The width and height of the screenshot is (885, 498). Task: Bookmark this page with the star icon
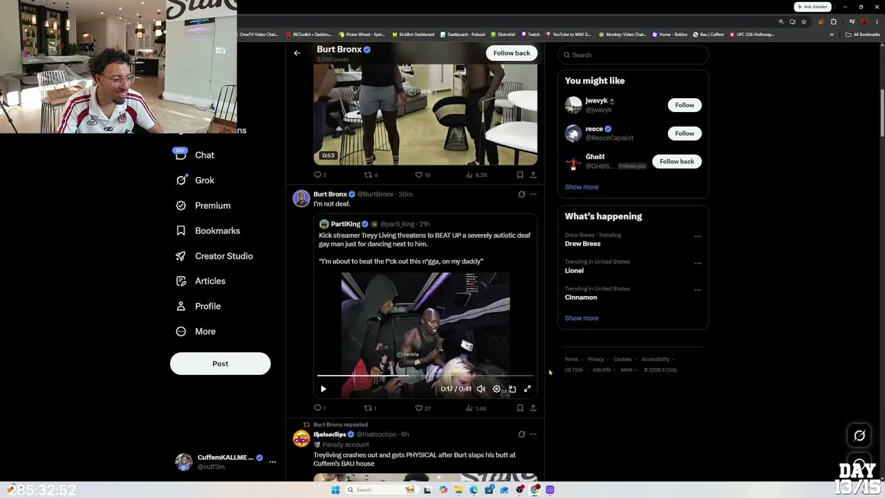[803, 21]
